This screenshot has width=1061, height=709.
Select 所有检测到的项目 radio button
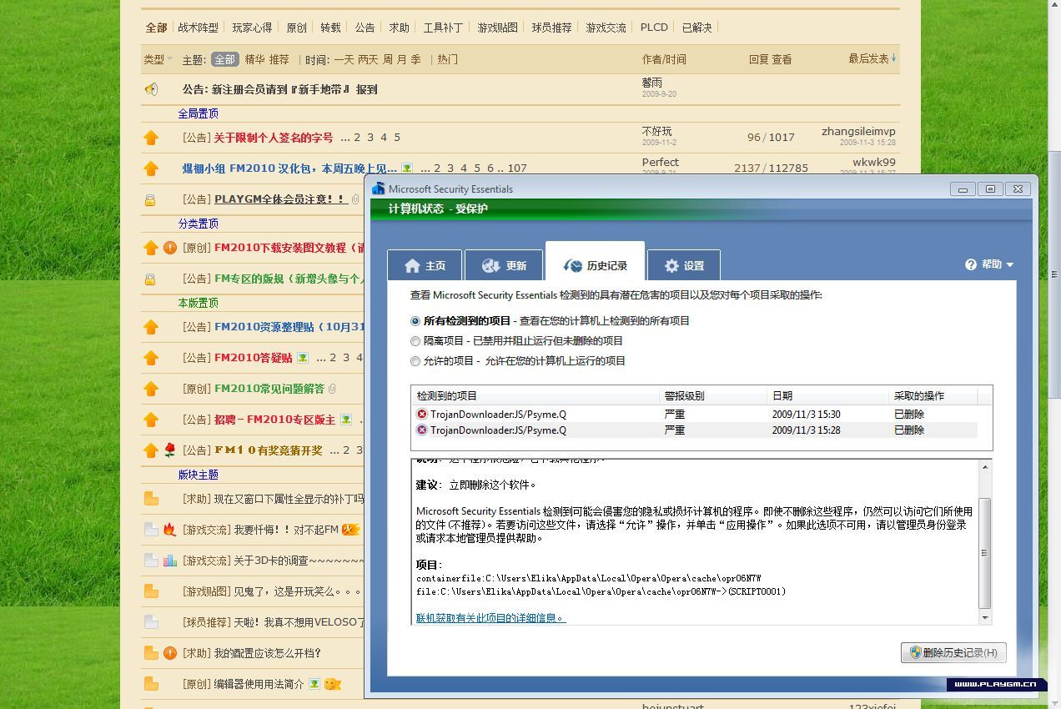415,321
